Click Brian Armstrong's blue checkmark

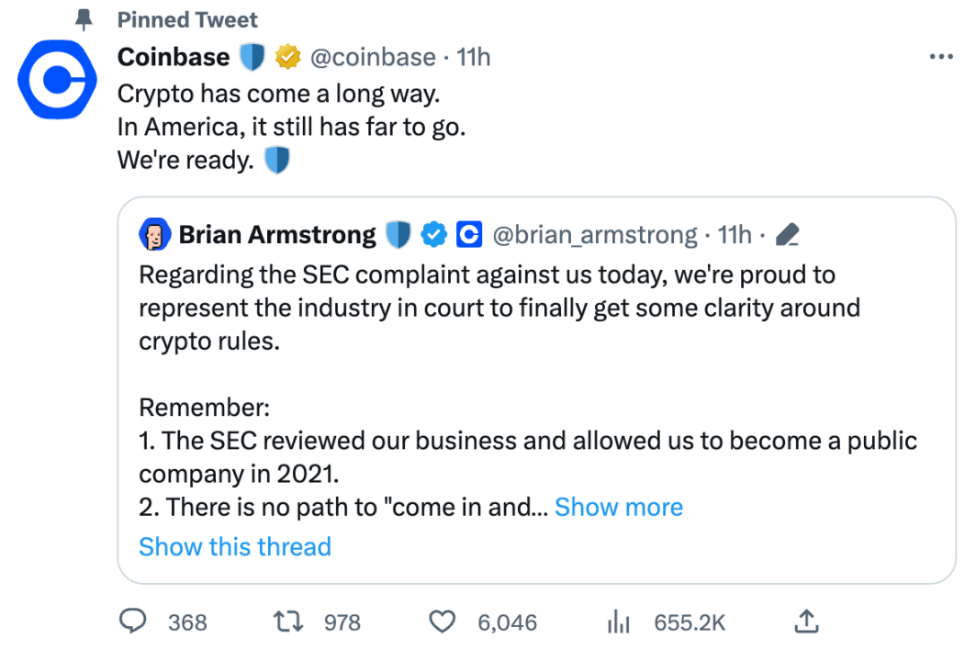click(x=433, y=234)
